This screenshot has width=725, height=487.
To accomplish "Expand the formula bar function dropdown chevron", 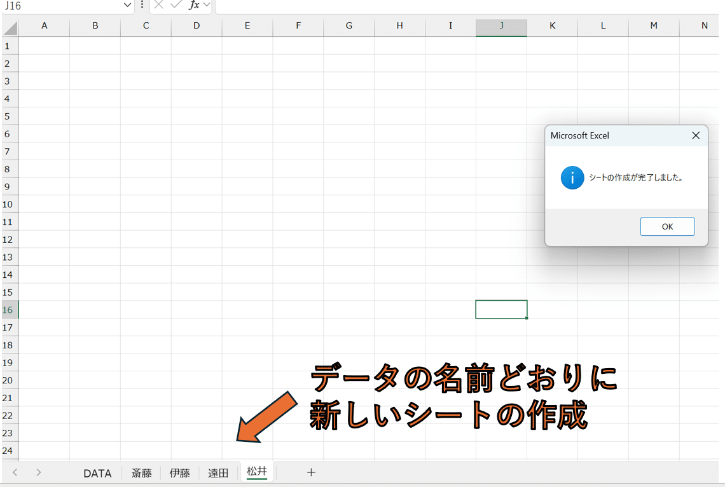I will click(207, 5).
